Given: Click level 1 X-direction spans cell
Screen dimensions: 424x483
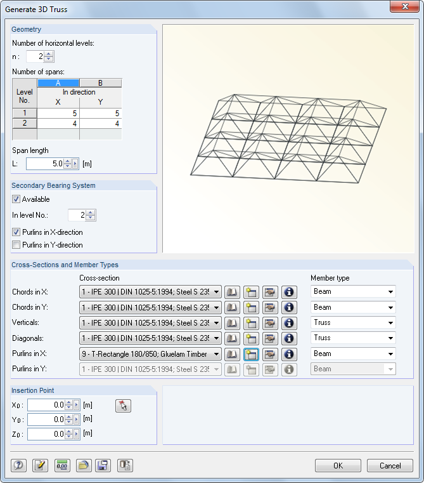Looking at the screenshot, I should pyautogui.click(x=58, y=114).
